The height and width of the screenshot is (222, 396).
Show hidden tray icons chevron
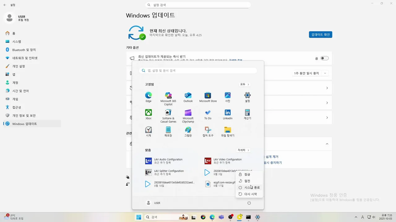[x=356, y=217]
